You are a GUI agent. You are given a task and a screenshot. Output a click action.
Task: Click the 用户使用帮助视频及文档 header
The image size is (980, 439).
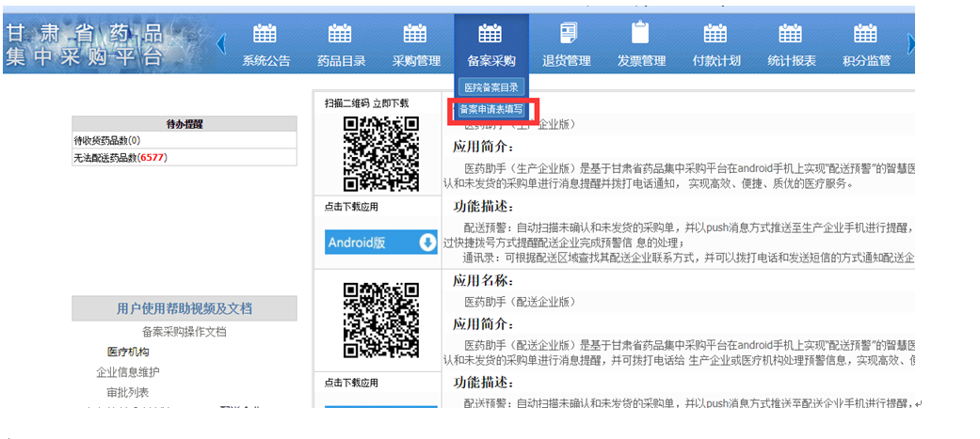point(185,308)
